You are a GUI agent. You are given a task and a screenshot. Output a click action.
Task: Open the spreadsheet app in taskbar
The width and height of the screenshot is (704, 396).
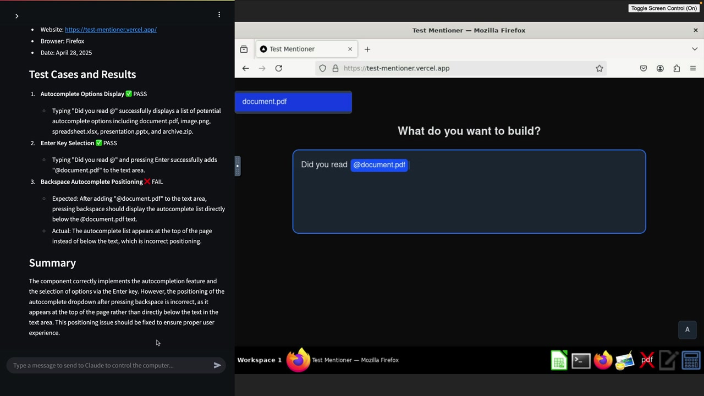click(x=559, y=360)
